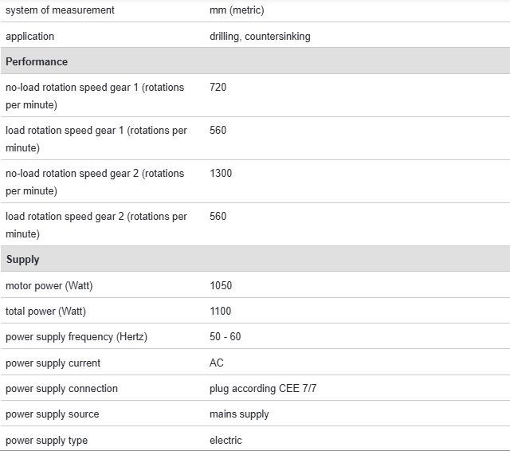Select the 'system of measurement' label

pos(60,10)
